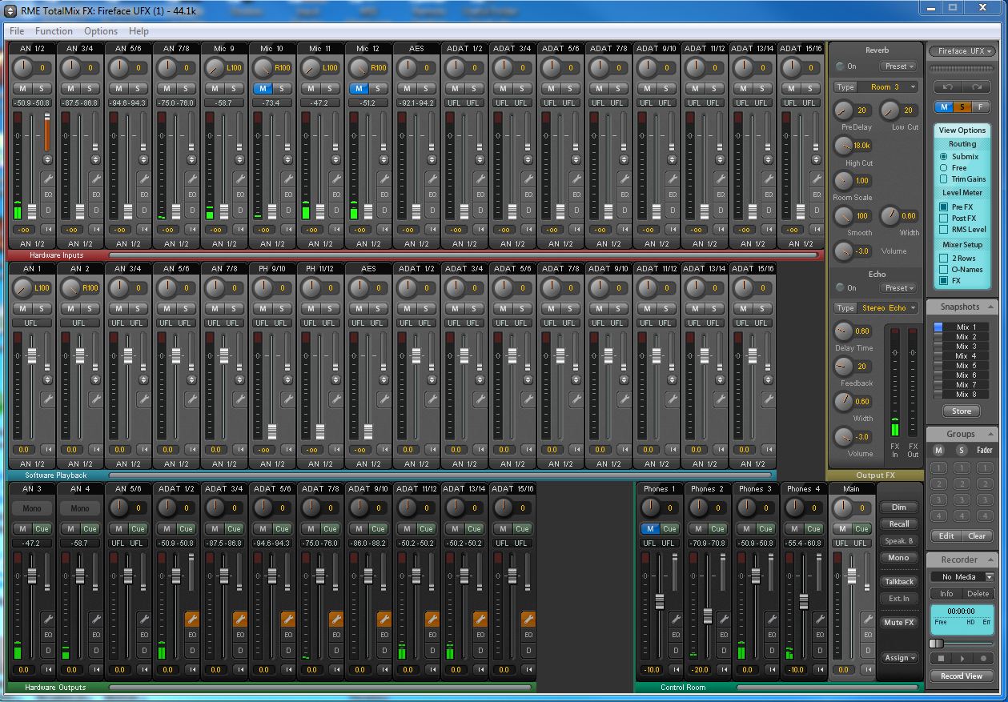This screenshot has height=702, width=1008.
Task: Open Echo Preset dropdown
Action: click(899, 288)
